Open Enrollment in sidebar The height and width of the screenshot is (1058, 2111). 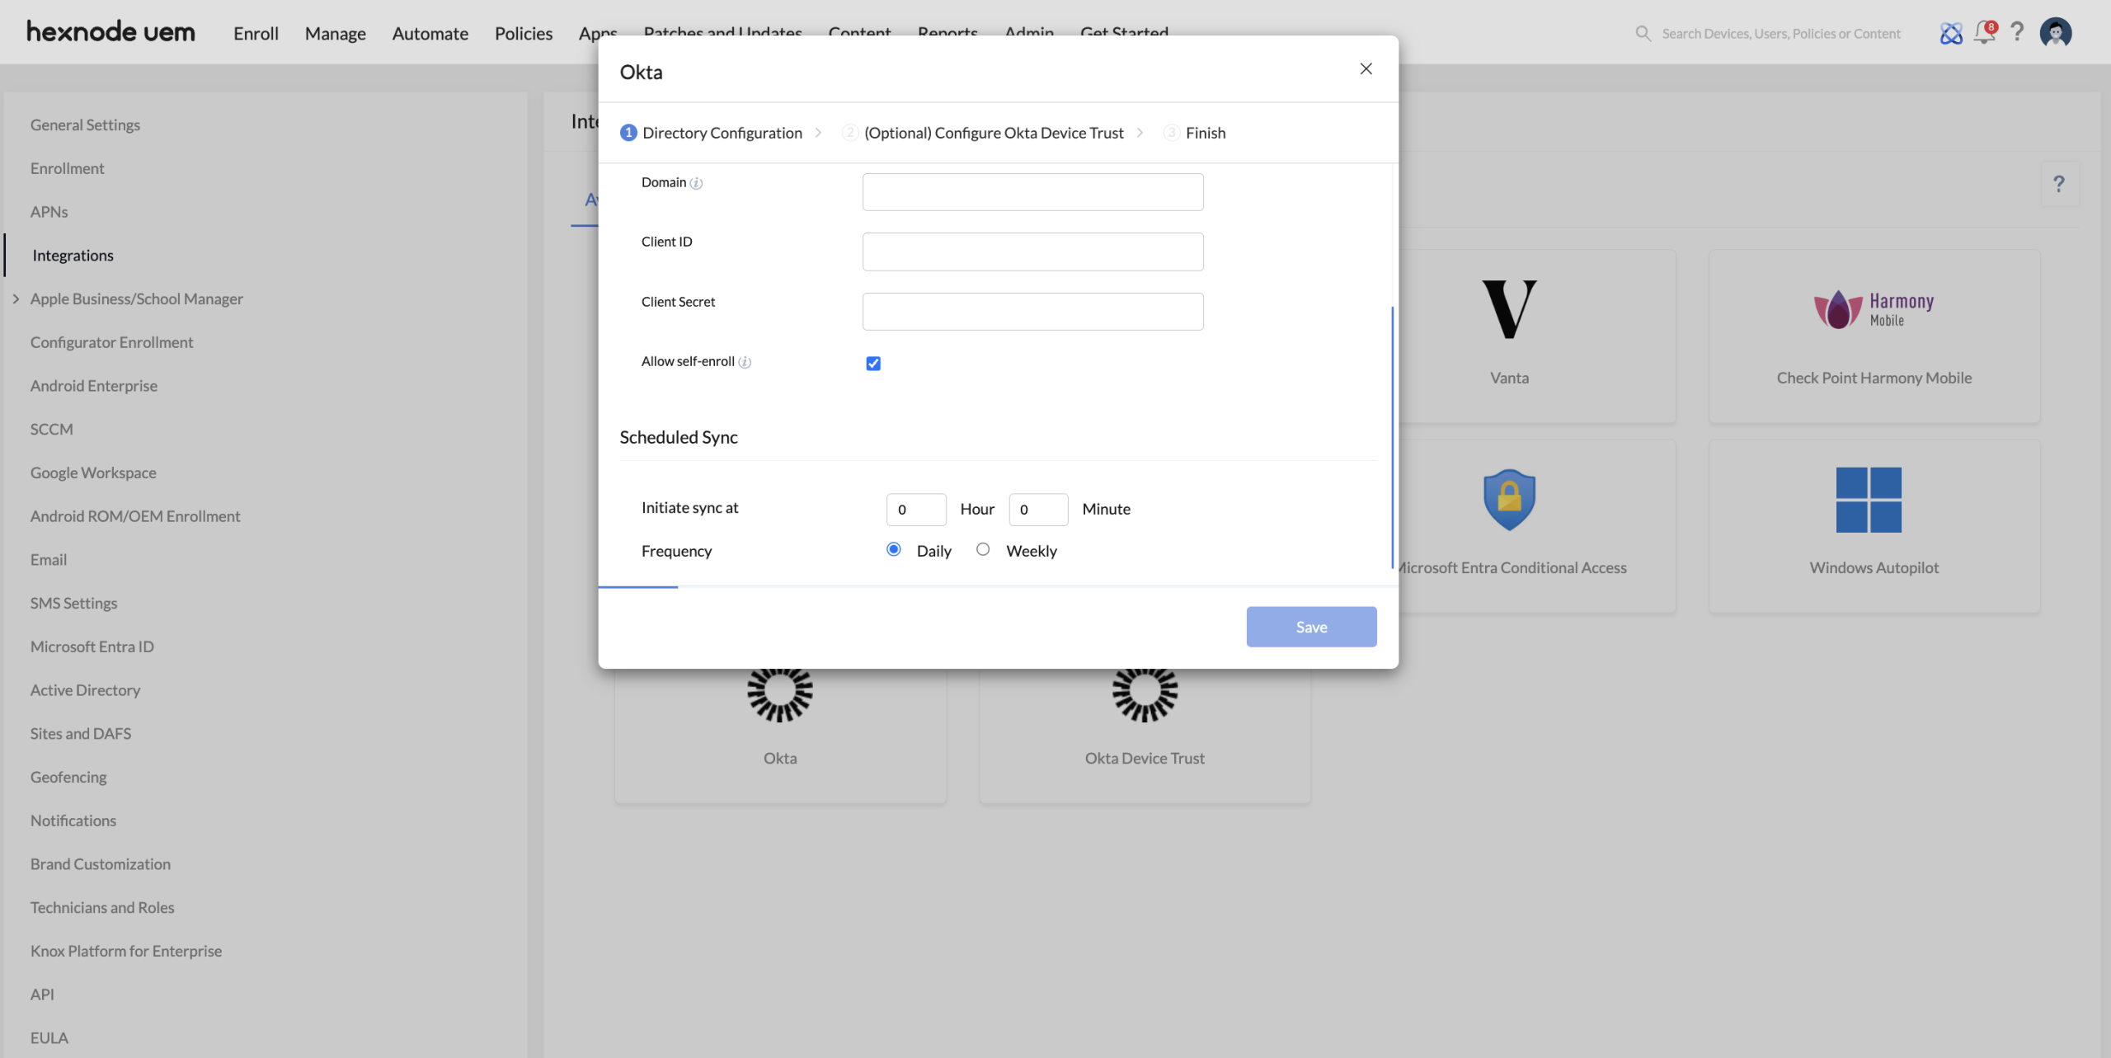68,168
